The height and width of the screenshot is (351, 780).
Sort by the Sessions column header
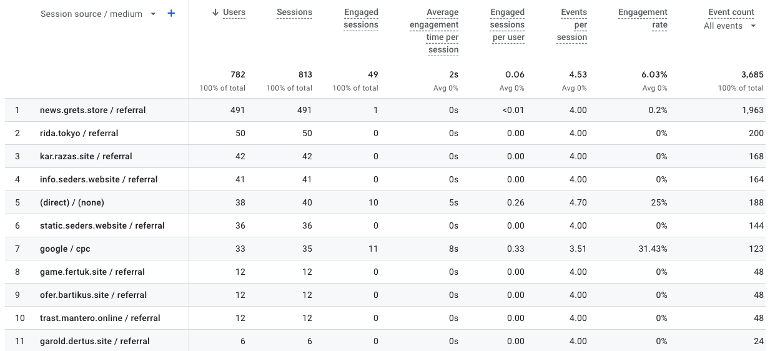[x=294, y=12]
